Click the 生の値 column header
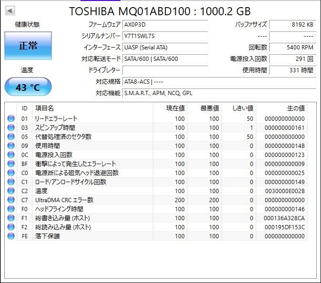 [x=281, y=108]
